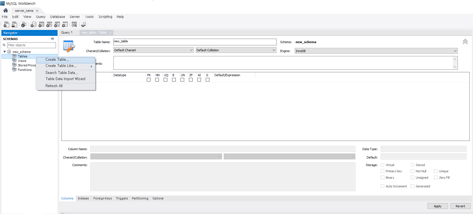Tick the G generated column checkbox
Image resolution: width=473 pixels, height=214 pixels.
point(207,80)
